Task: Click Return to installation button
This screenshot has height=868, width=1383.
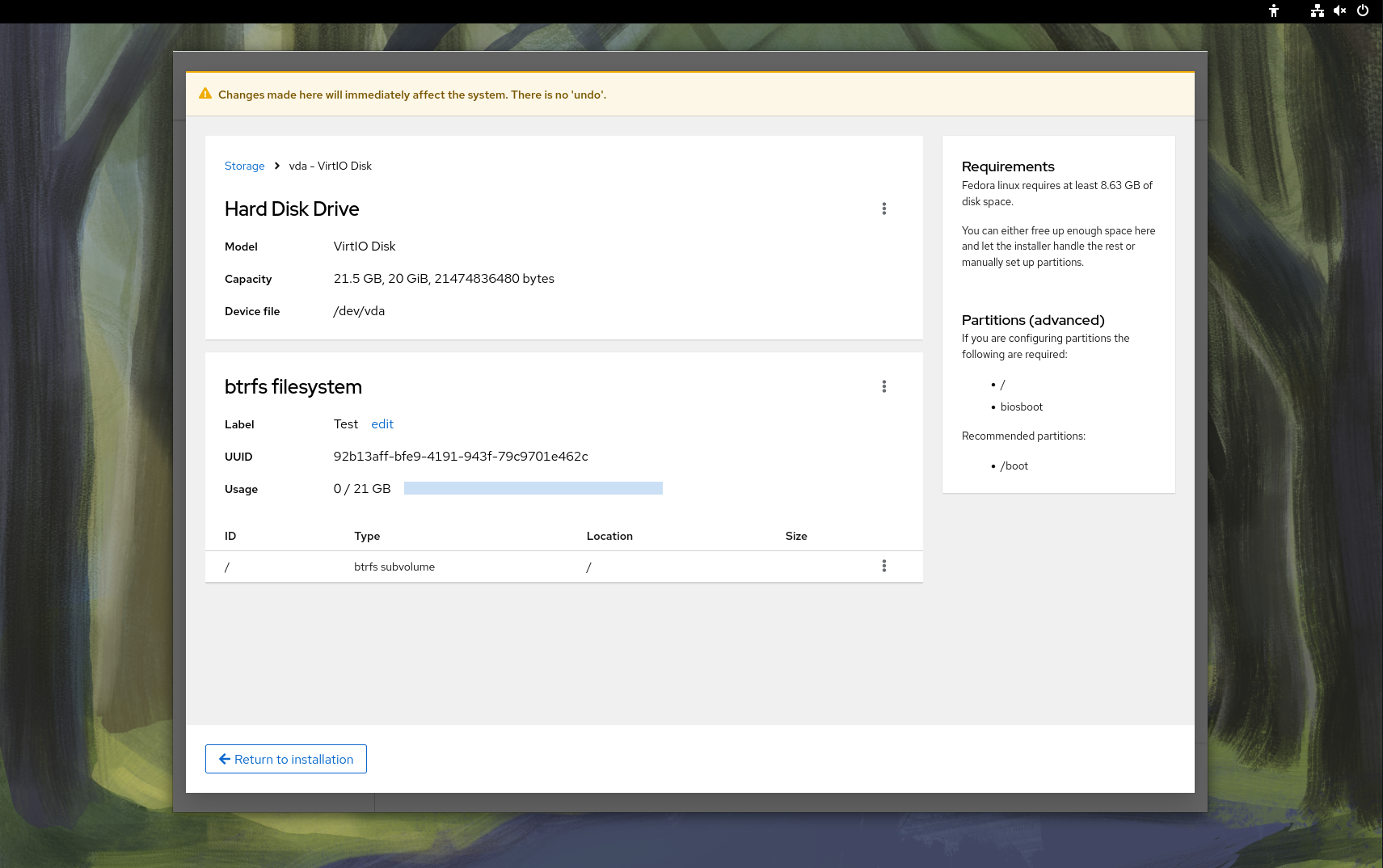Action: [x=286, y=759]
